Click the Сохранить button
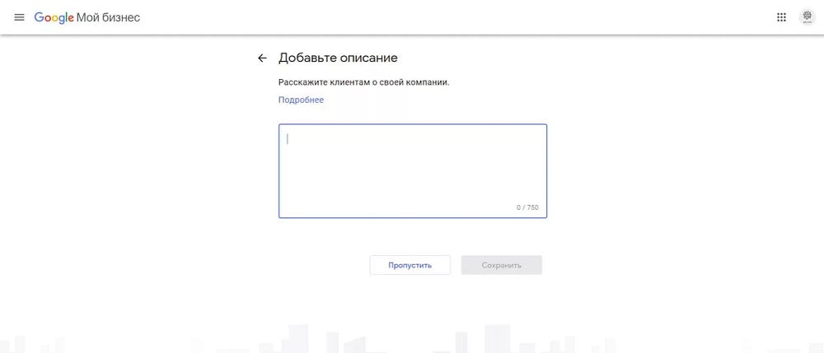824x353 pixels. point(501,265)
